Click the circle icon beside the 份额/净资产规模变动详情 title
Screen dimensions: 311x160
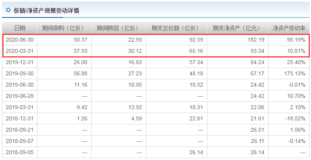click(8, 10)
